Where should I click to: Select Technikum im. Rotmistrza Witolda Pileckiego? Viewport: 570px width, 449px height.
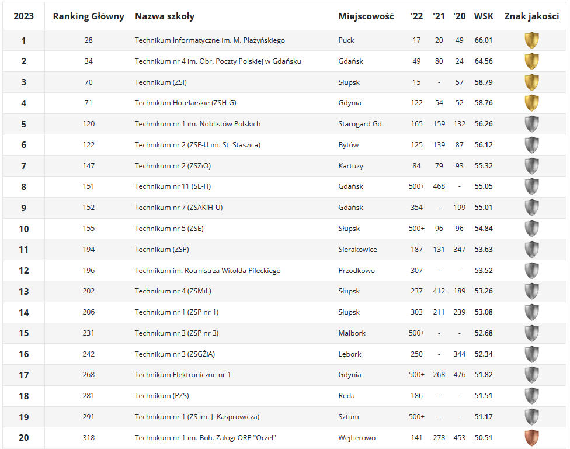point(207,271)
